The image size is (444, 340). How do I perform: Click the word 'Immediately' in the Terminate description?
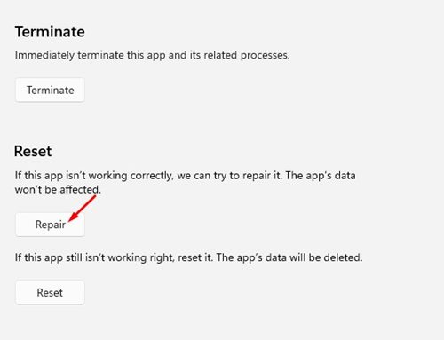(44, 55)
